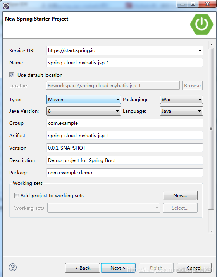
Task: Click the scrollbar up arrow
Action: click(x=211, y=45)
